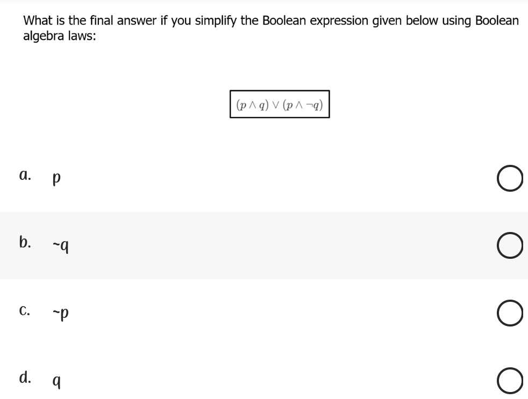The image size is (528, 399).
Task: Click the option label c
Action: (x=24, y=310)
